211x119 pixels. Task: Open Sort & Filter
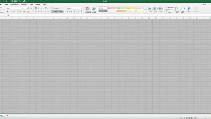tap(177, 10)
